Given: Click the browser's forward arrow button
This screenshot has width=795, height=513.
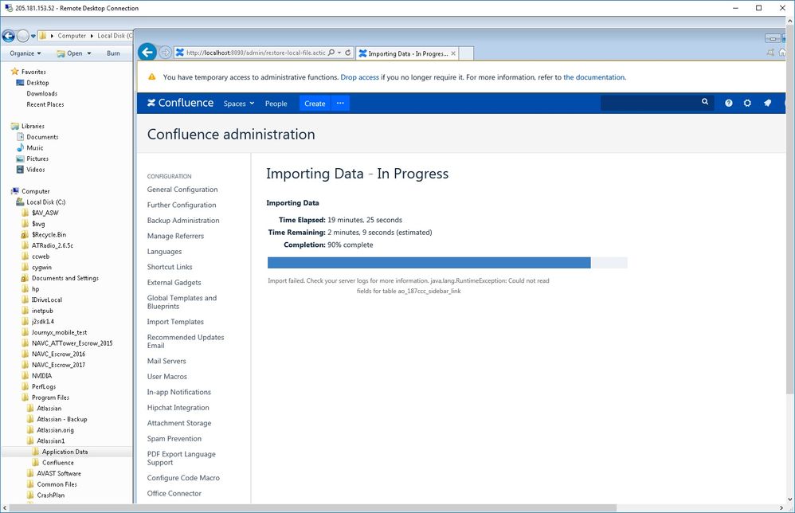Looking at the screenshot, I should 165,53.
